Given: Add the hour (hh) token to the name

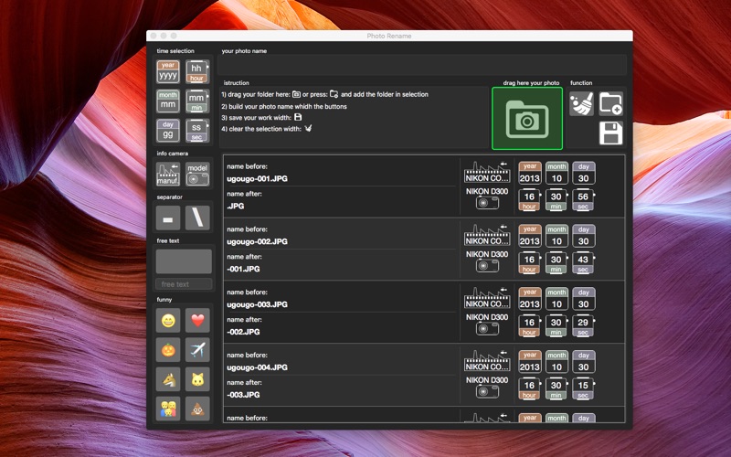Looking at the screenshot, I should tap(197, 71).
